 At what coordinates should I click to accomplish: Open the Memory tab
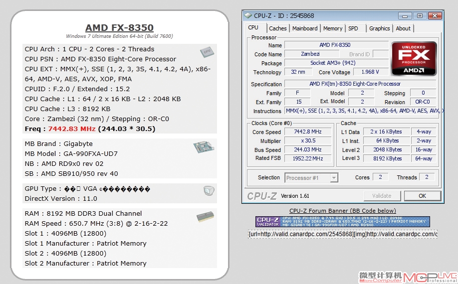333,28
